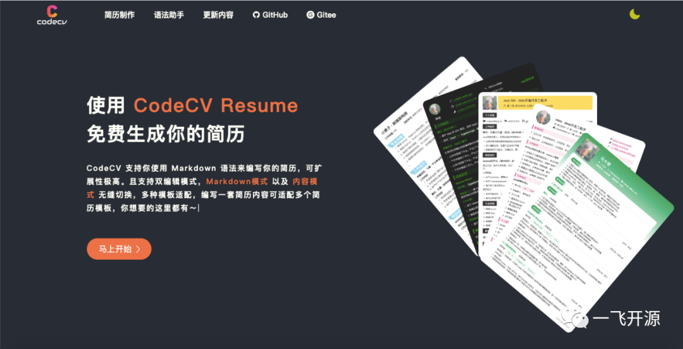Click the 免费生成你的简历 heading

(166, 134)
